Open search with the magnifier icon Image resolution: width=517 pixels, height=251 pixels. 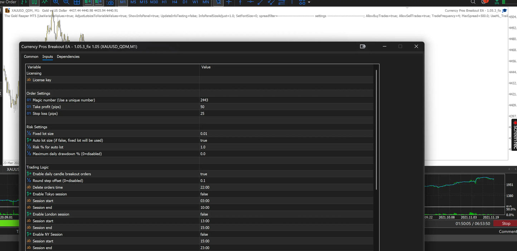[473, 2]
